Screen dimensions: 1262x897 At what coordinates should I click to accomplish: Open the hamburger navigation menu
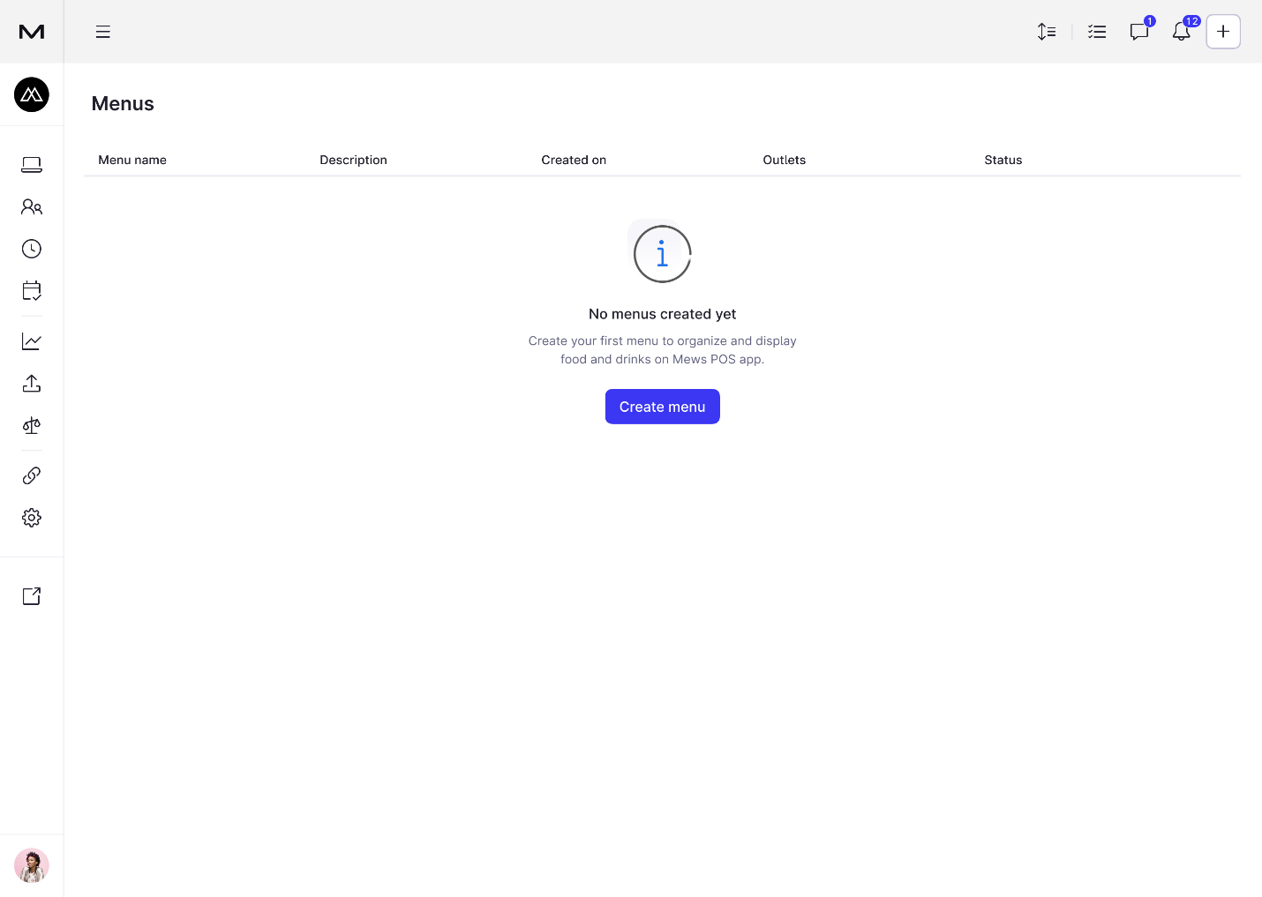pos(103,32)
